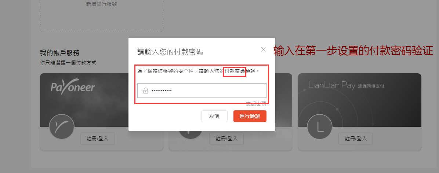
Task: Click the payment password input field
Action: [x=202, y=91]
